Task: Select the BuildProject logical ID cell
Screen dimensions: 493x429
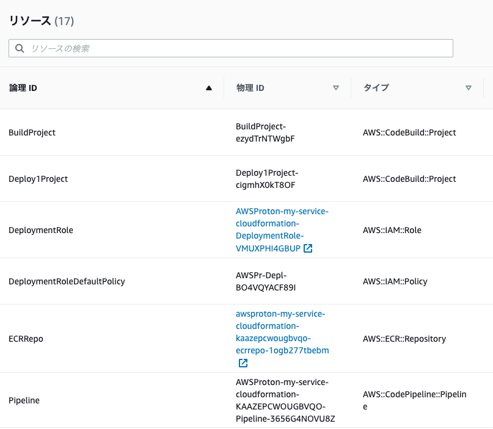Action: 32,132
